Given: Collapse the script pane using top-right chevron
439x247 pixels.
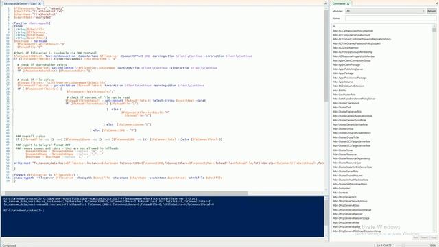Looking at the screenshot, I should (x=325, y=3).
